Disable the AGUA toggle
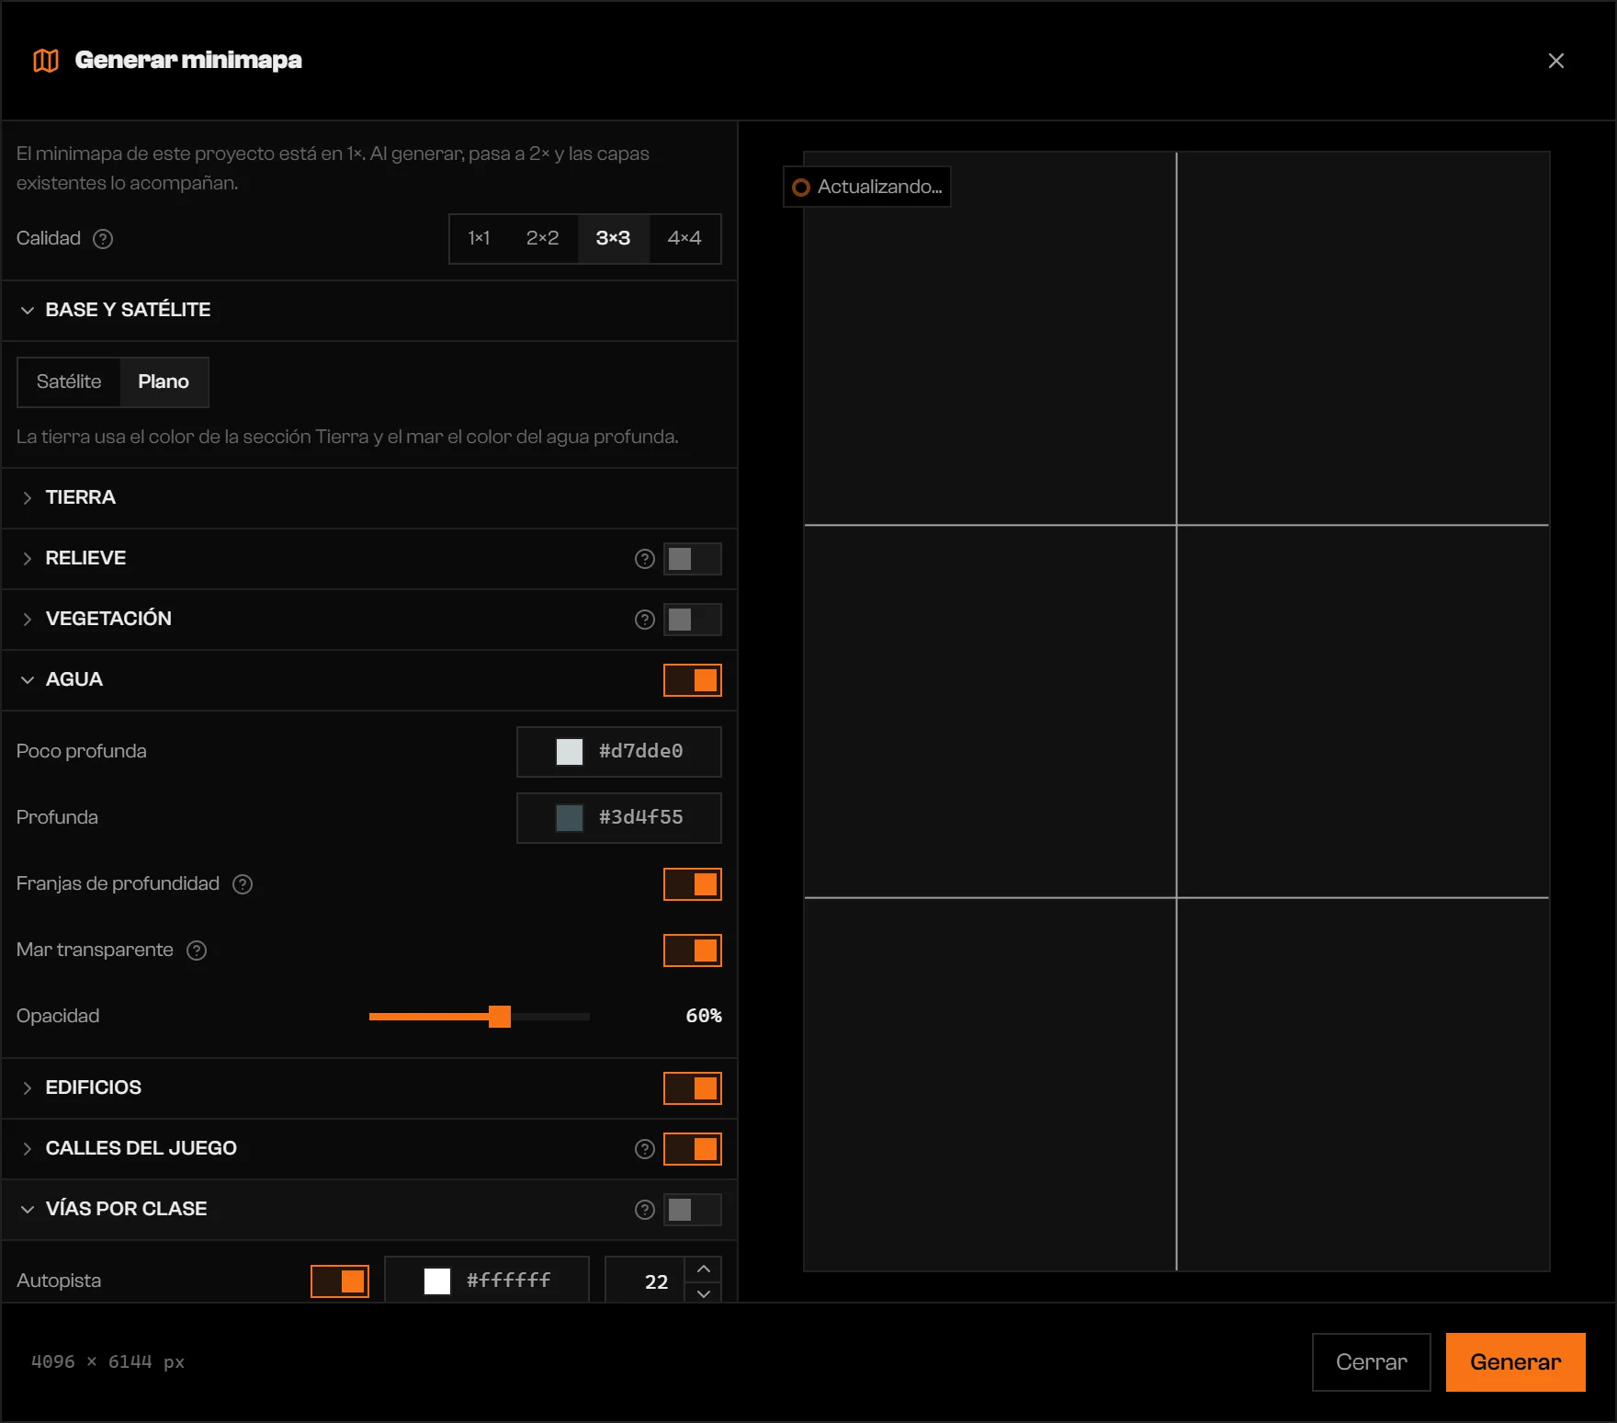 (x=693, y=680)
